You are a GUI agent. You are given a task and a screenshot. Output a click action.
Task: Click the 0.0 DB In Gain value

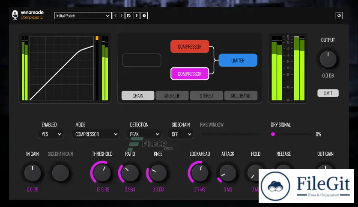point(33,189)
